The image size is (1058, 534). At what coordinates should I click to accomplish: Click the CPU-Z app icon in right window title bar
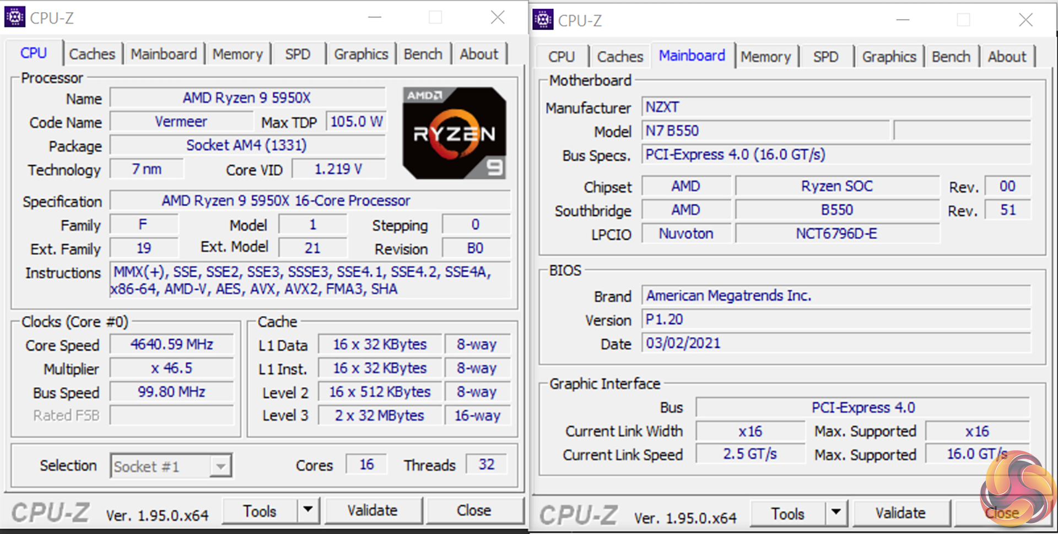click(x=543, y=20)
